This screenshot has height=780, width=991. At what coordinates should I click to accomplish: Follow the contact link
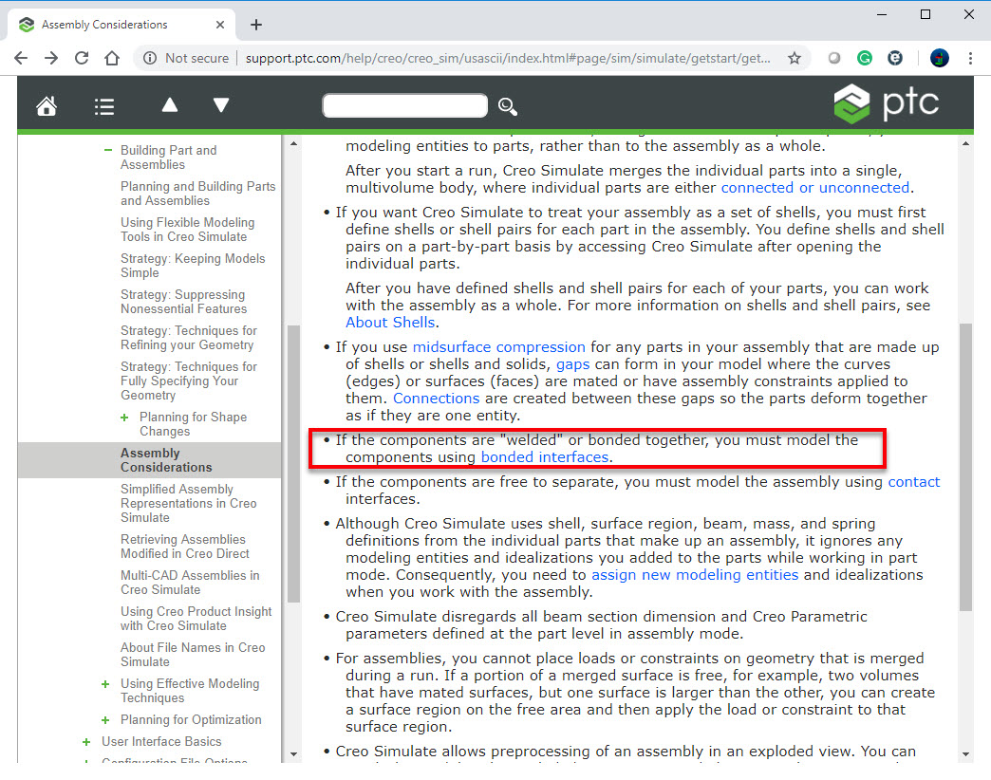coord(914,481)
